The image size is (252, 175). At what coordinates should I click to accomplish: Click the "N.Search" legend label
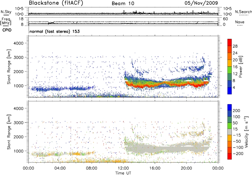point(243,12)
